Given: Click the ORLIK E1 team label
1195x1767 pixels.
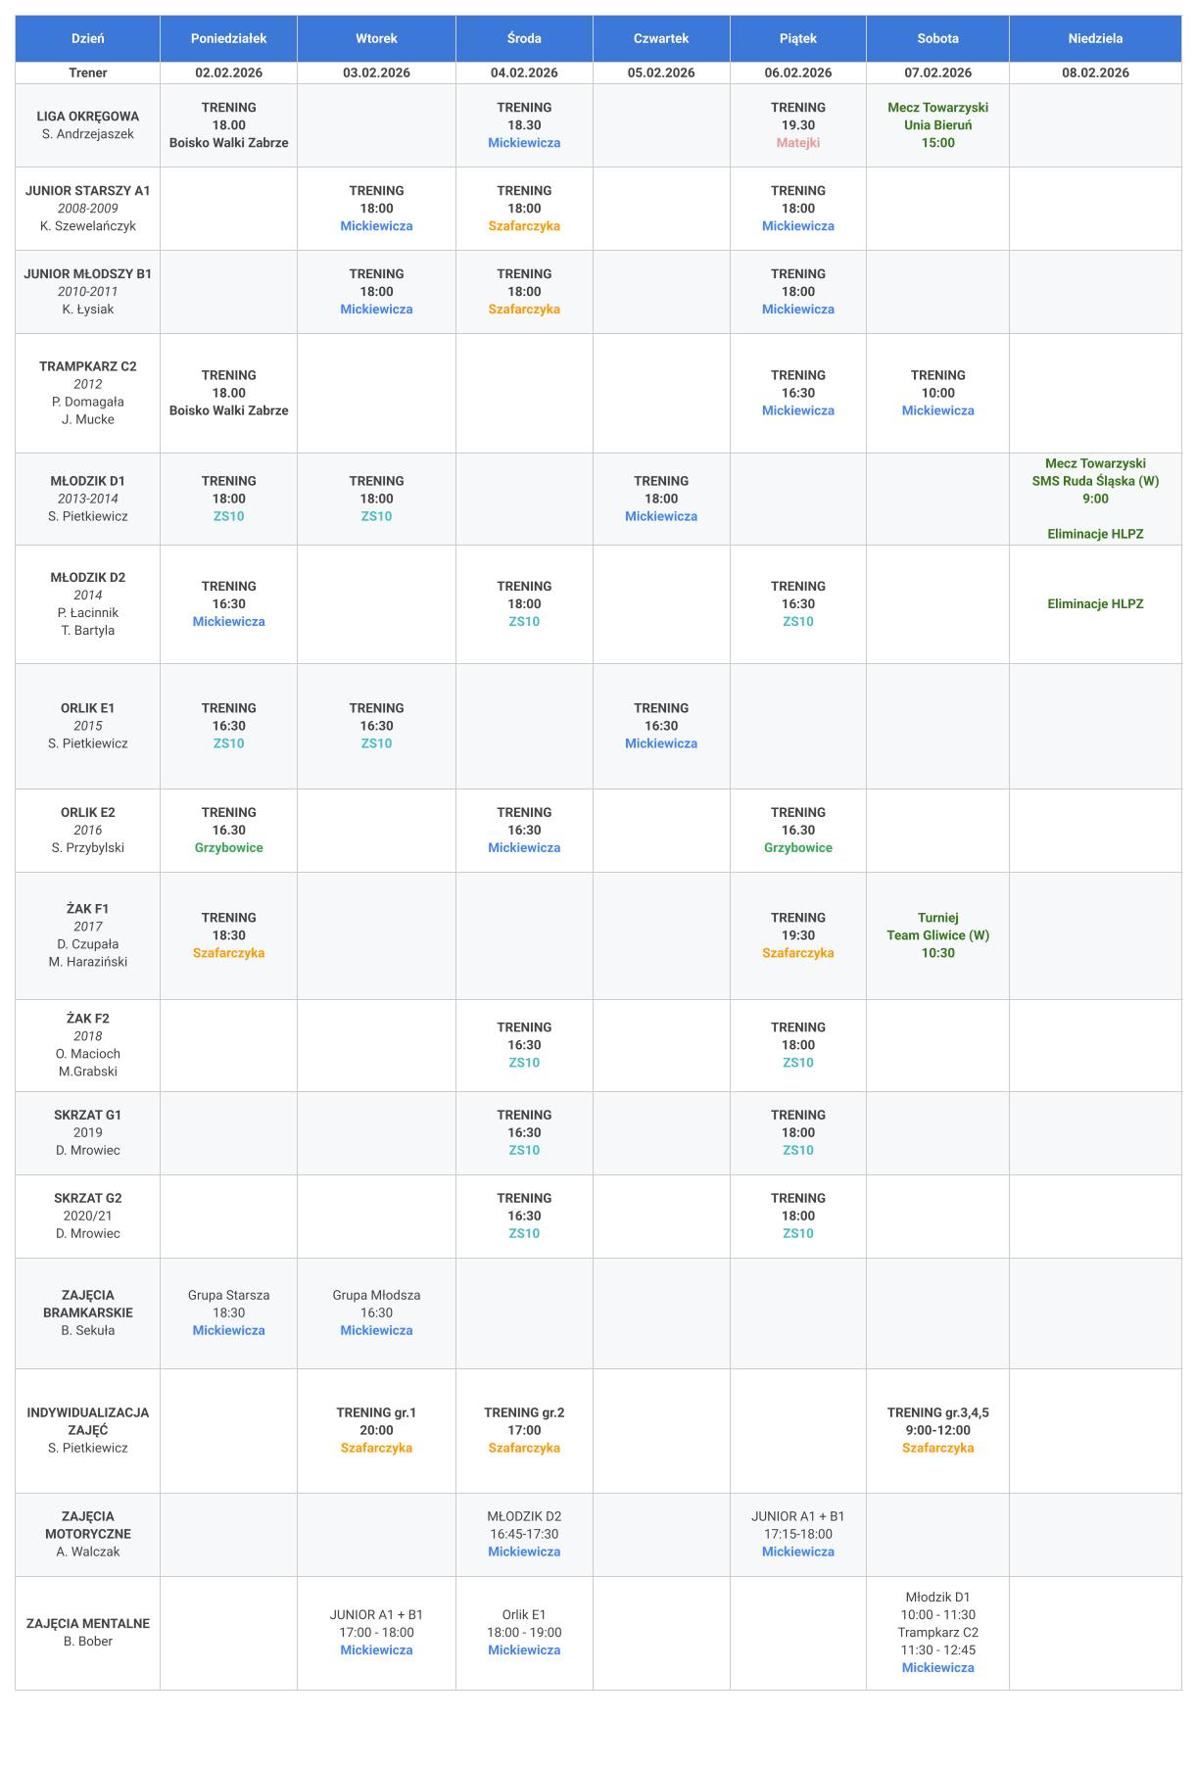Looking at the screenshot, I should (x=88, y=708).
